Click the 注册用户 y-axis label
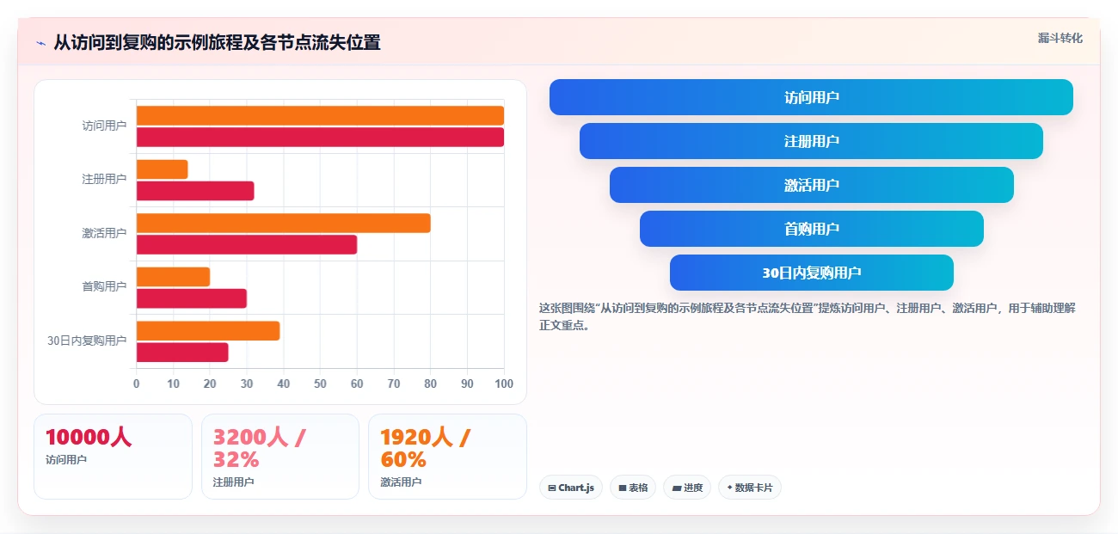 click(x=104, y=179)
